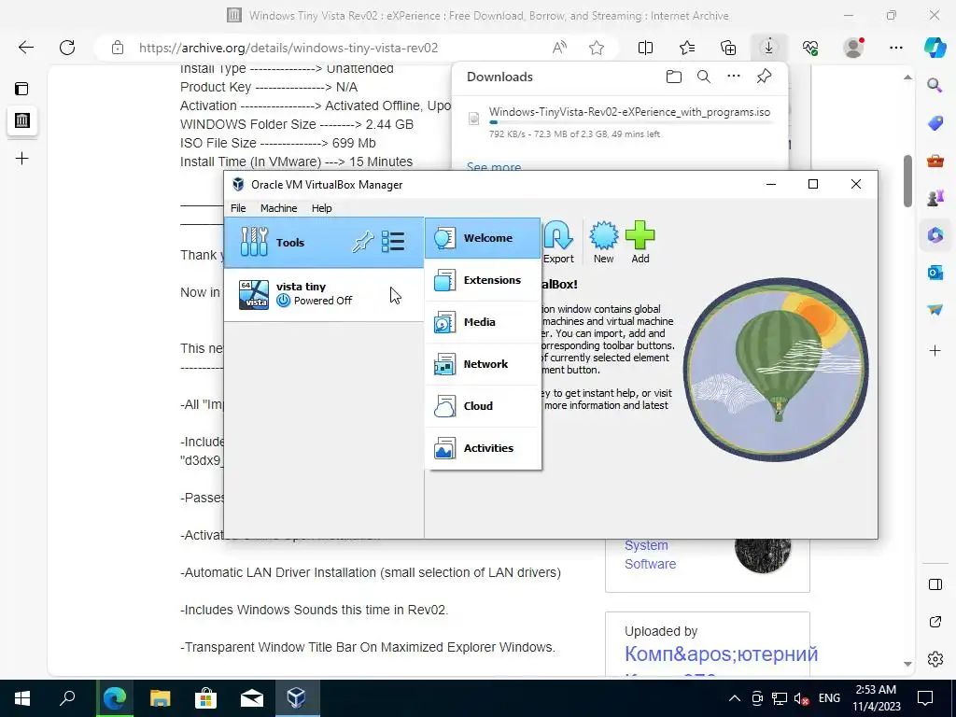The image size is (956, 717).
Task: Open the Network tool in VirtualBox
Action: click(483, 364)
